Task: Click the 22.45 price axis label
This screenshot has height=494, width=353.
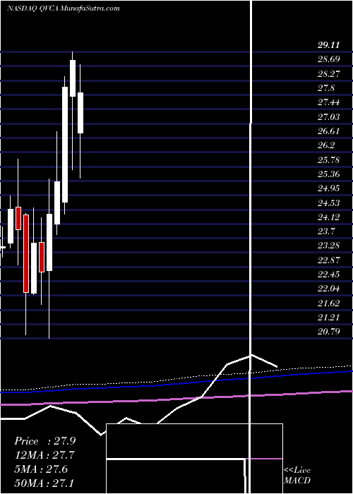Action: tap(328, 275)
